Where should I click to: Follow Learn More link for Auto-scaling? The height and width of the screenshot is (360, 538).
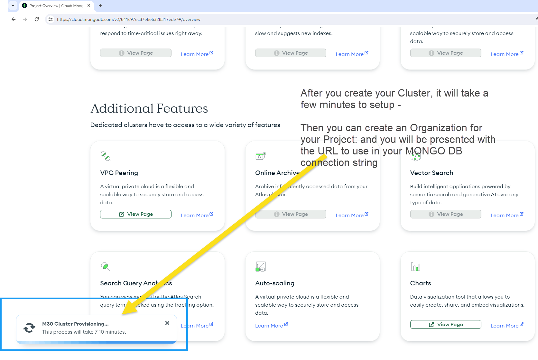point(272,326)
